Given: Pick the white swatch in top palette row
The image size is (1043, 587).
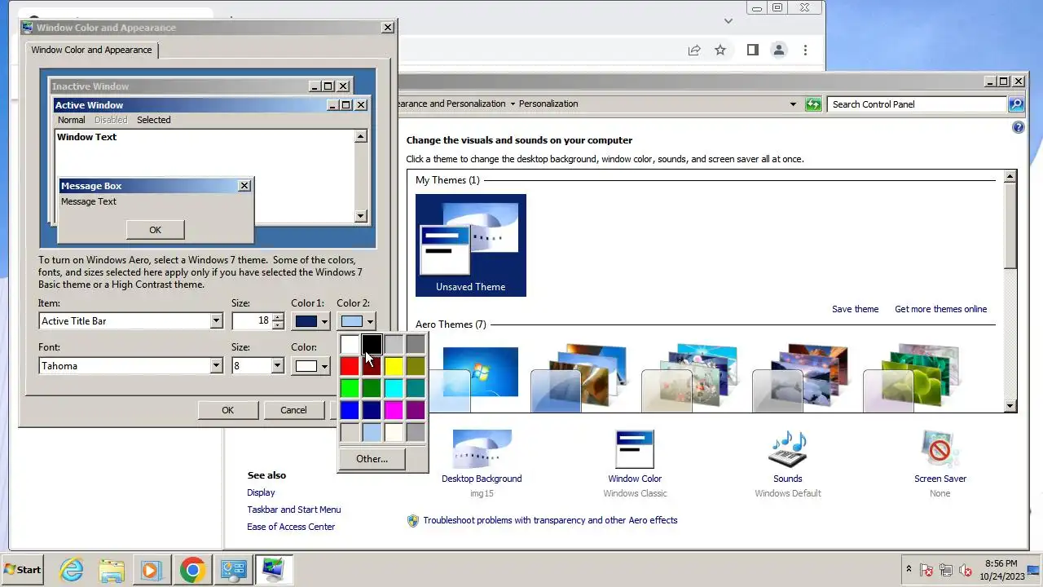Looking at the screenshot, I should (x=350, y=344).
